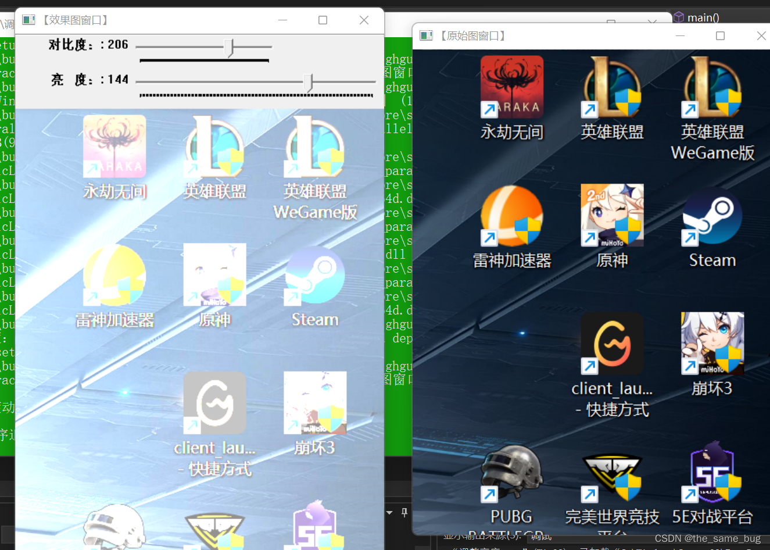770x550 pixels.
Task: Close the 原始图窗口 window
Action: click(761, 35)
